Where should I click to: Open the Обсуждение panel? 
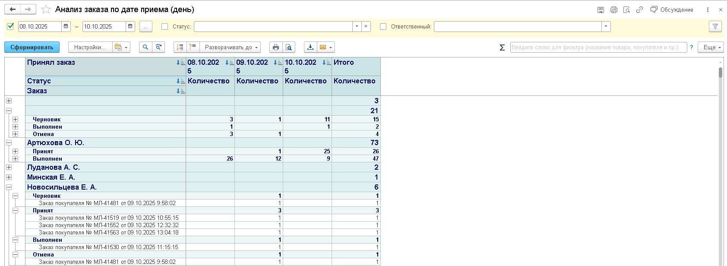coord(672,9)
